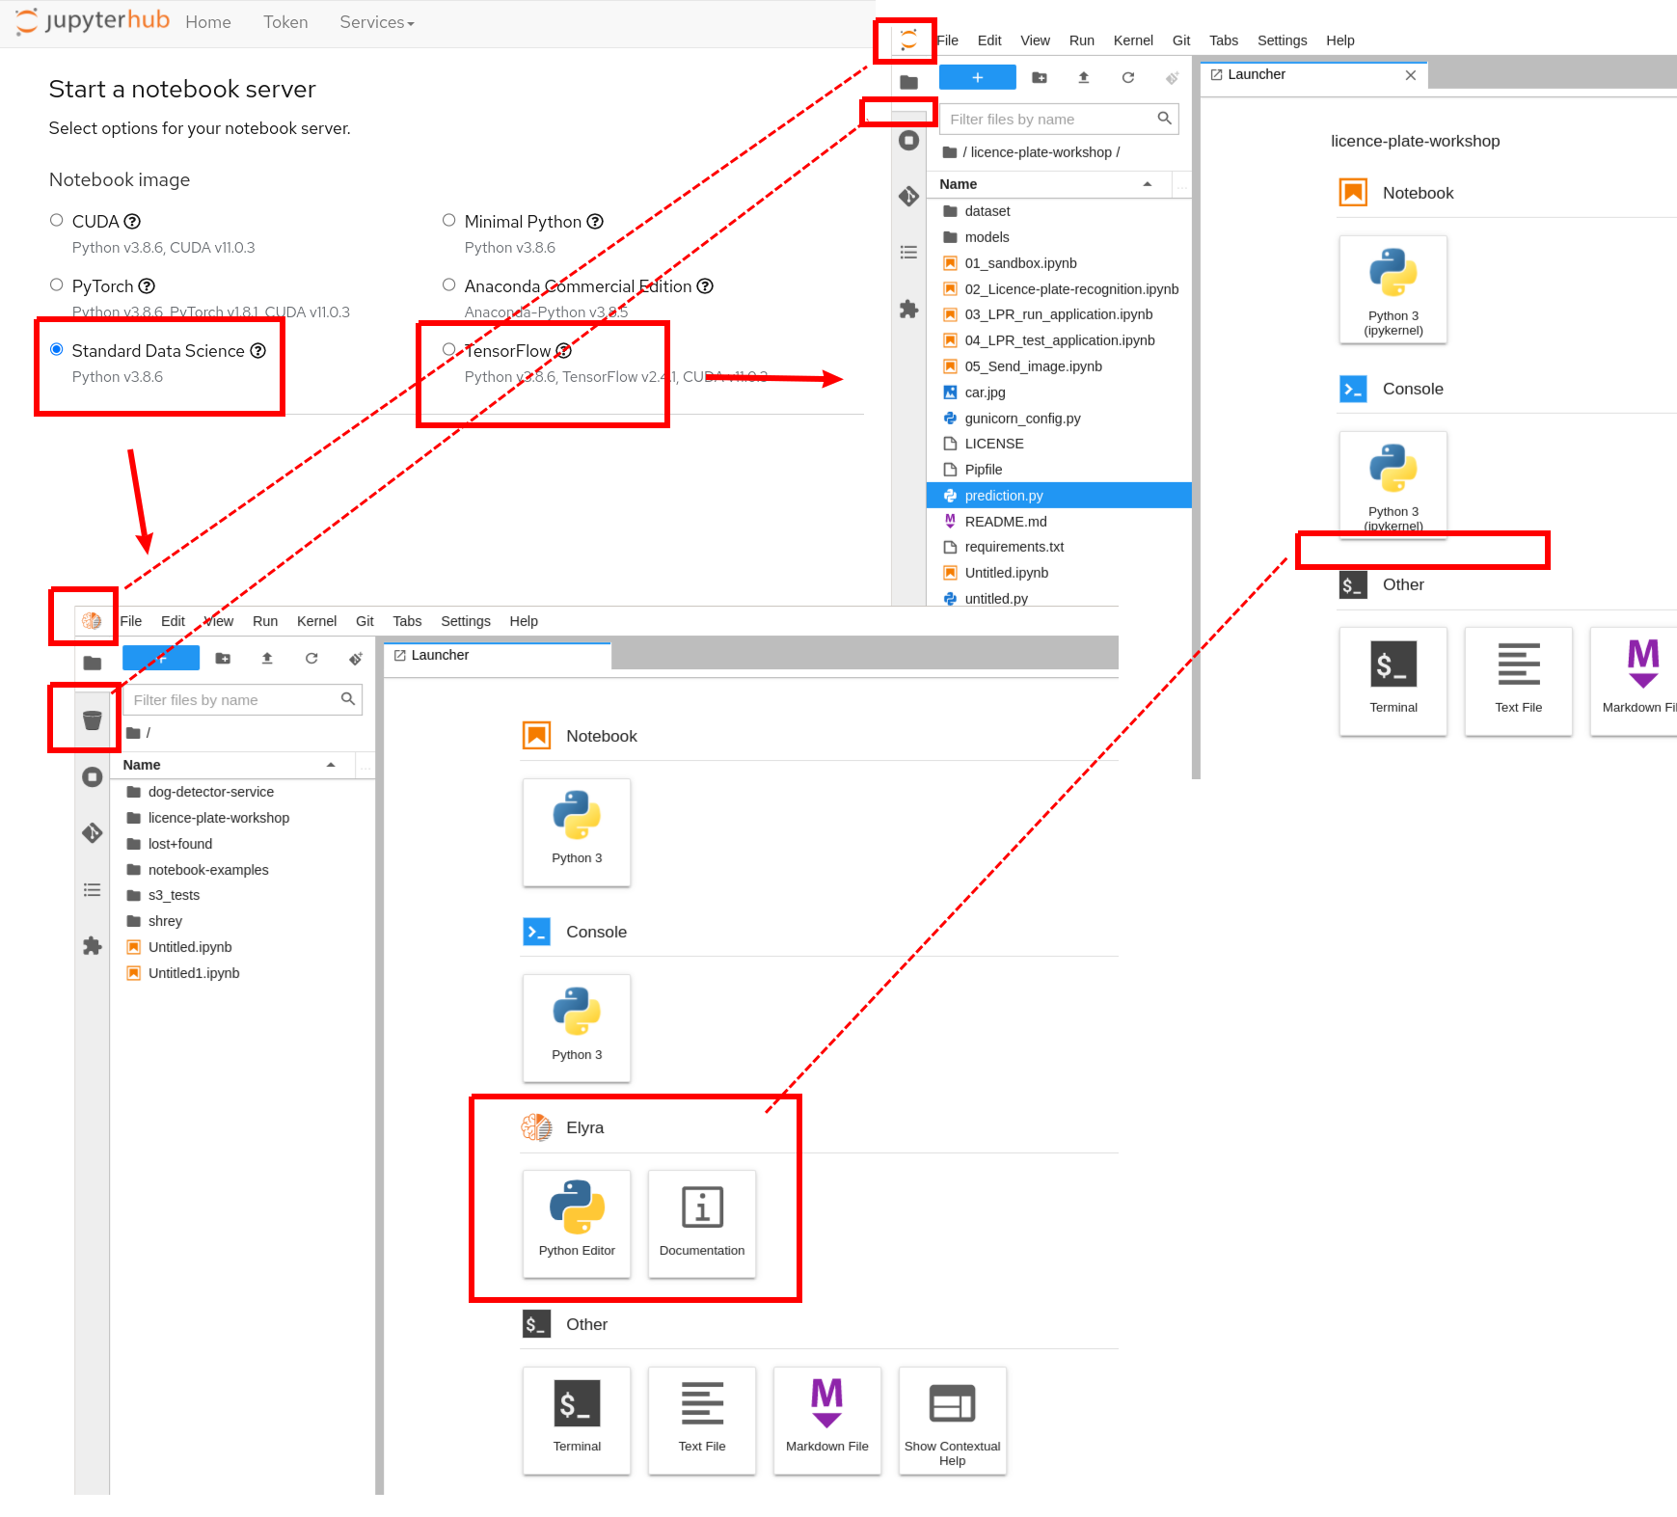Sort by Name in licence-plate-workshop file browser
The image size is (1677, 1517).
pyautogui.click(x=1048, y=184)
